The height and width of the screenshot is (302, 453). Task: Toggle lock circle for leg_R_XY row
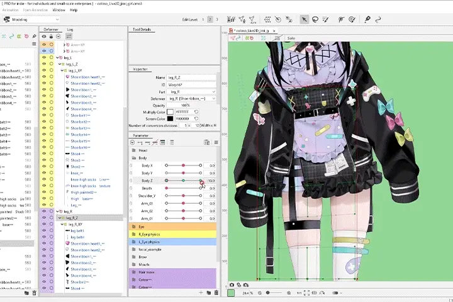point(51,224)
